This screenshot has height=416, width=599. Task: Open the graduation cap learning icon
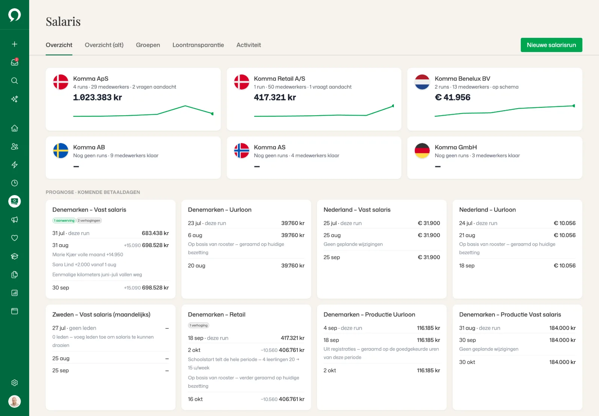(x=15, y=256)
